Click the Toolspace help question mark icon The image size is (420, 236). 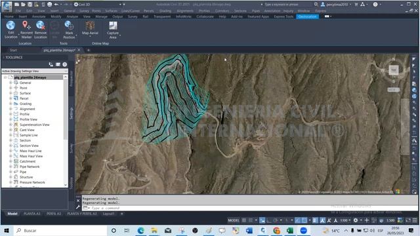[64, 64]
